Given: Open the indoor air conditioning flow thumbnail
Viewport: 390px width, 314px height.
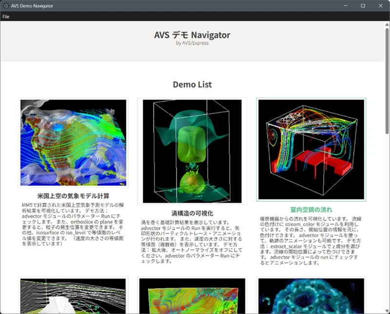Looking at the screenshot, I should click(x=311, y=150).
